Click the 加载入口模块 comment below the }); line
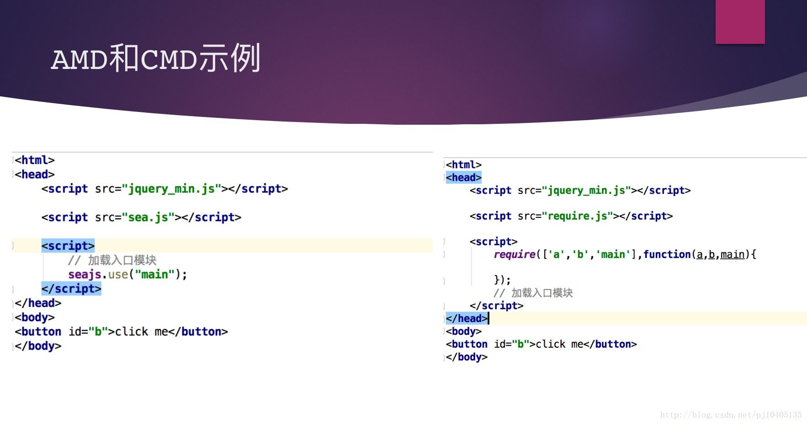The width and height of the screenshot is (807, 424). click(x=533, y=292)
